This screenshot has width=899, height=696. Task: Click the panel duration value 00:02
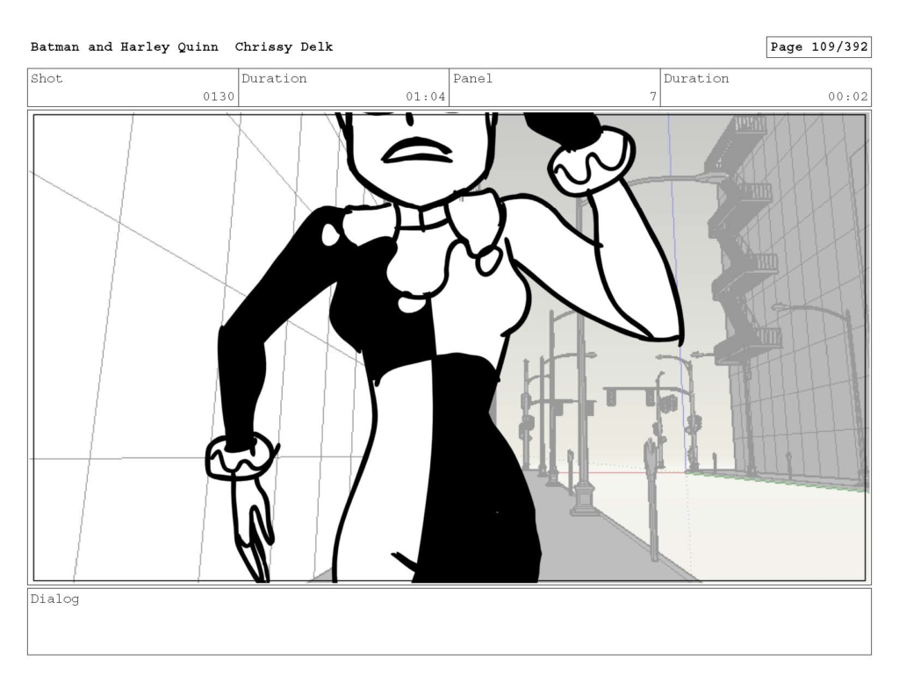tap(847, 97)
